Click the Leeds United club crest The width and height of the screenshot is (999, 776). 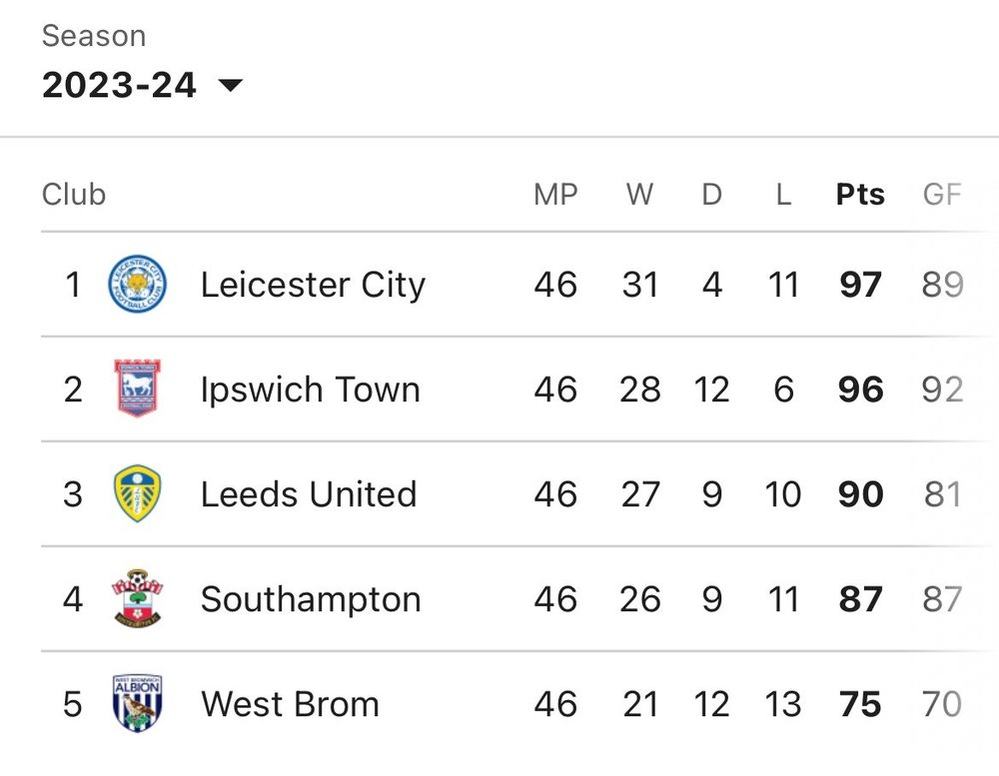[x=138, y=493]
